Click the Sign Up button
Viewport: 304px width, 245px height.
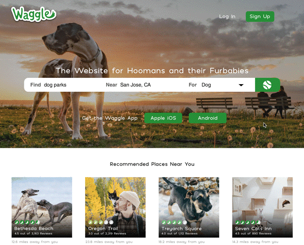[x=260, y=16]
